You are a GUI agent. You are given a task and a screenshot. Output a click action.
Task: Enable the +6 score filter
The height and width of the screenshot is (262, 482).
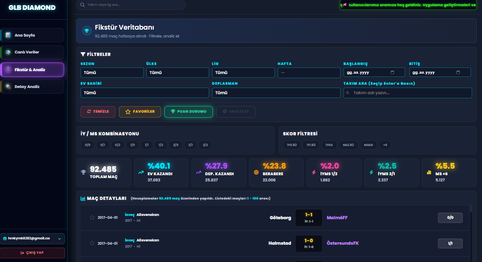(385, 145)
